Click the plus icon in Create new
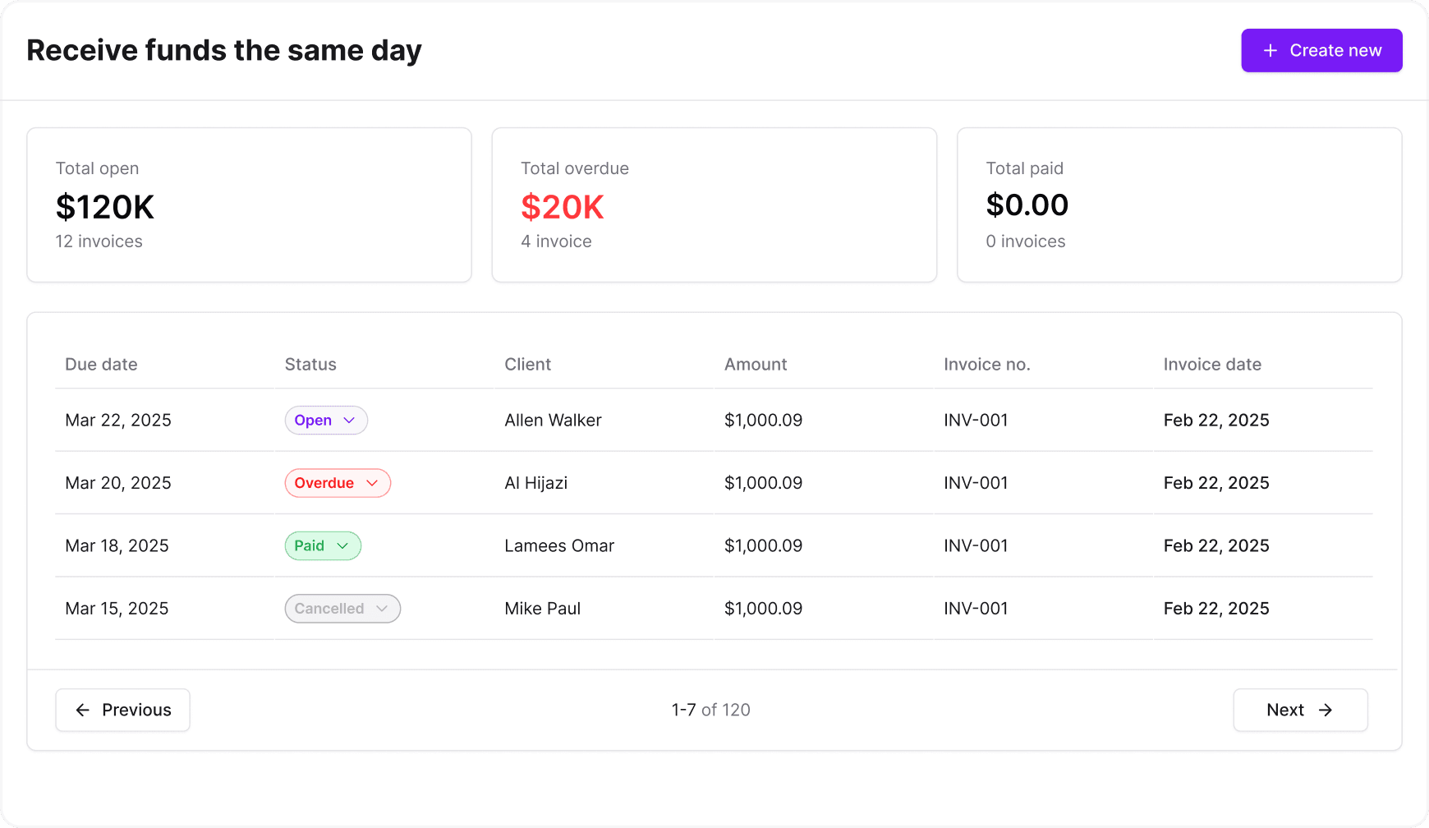 [x=1270, y=51]
